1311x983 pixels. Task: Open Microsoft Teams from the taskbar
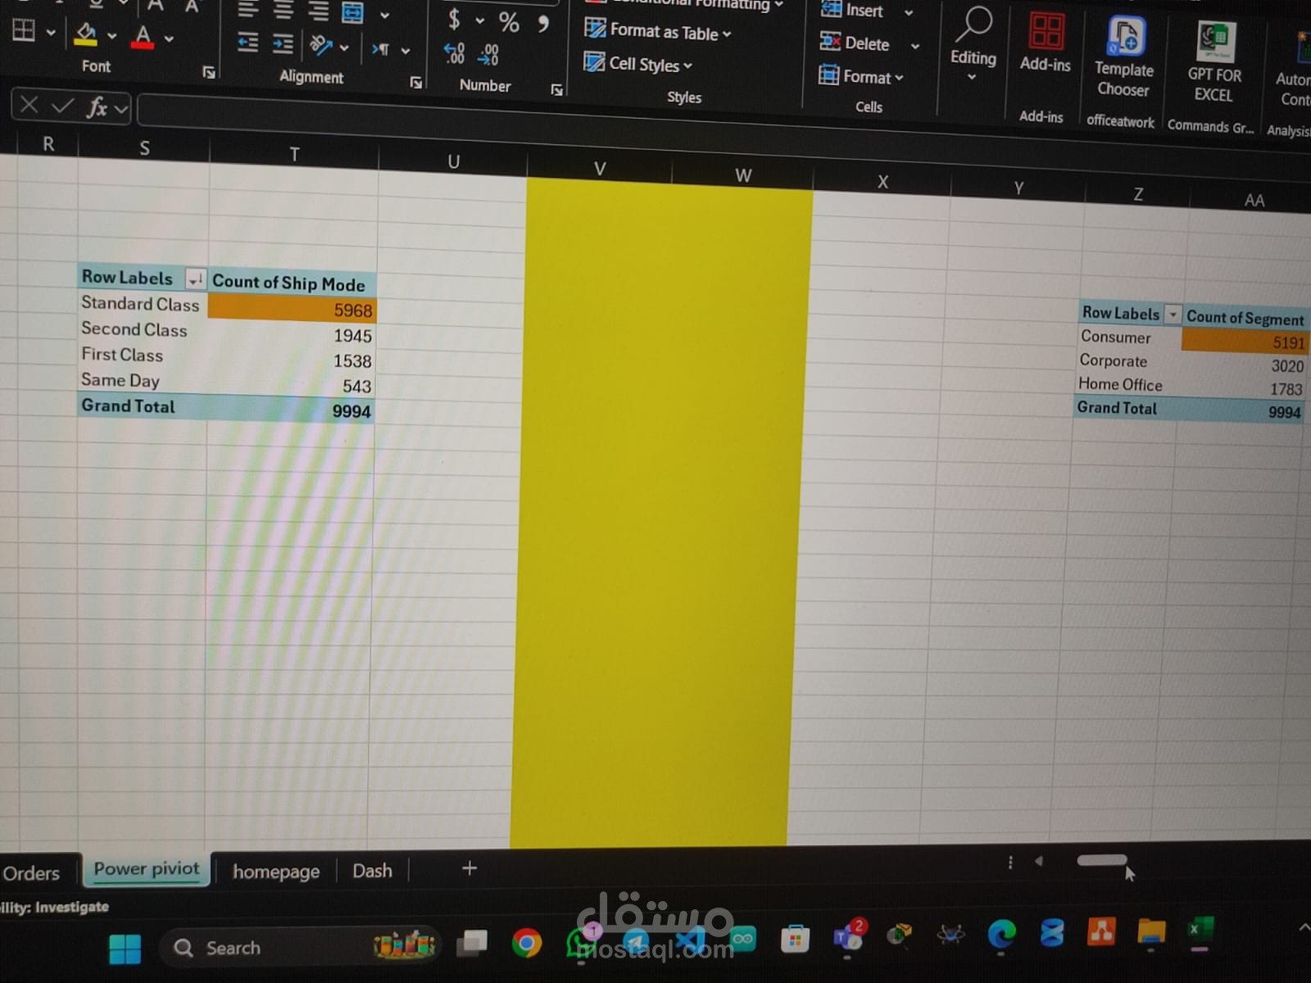pos(848,936)
